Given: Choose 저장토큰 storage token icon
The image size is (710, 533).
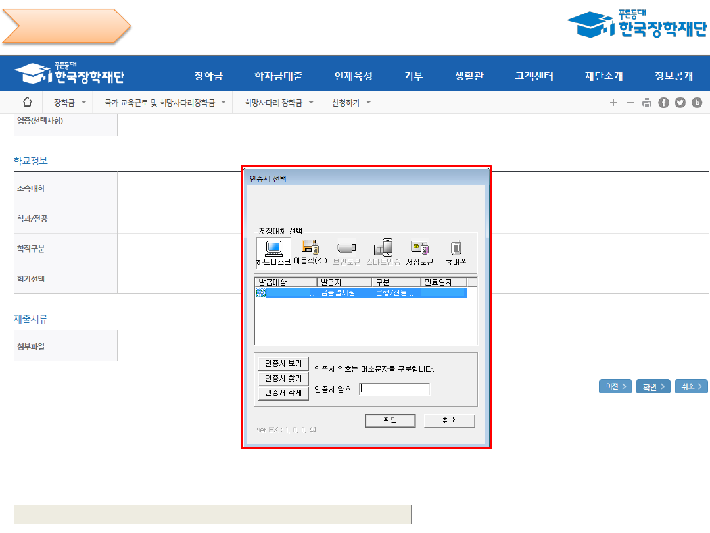Looking at the screenshot, I should pos(419,253).
